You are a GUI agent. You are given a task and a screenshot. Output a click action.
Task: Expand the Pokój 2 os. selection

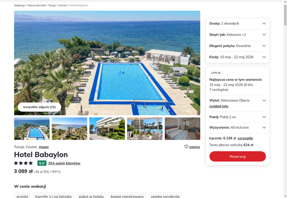coord(237,117)
